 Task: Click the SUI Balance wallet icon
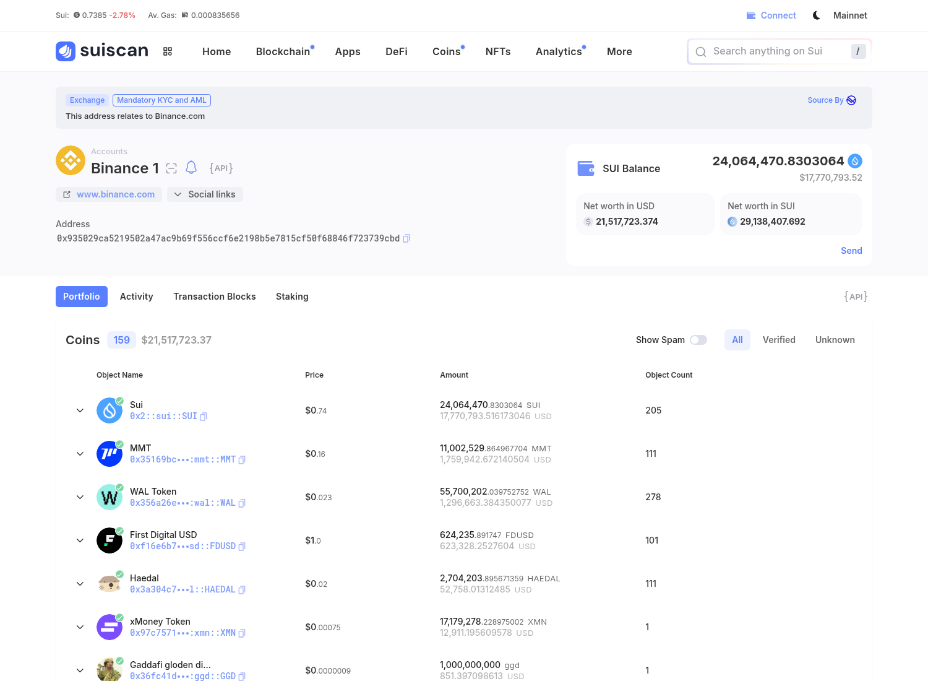586,168
